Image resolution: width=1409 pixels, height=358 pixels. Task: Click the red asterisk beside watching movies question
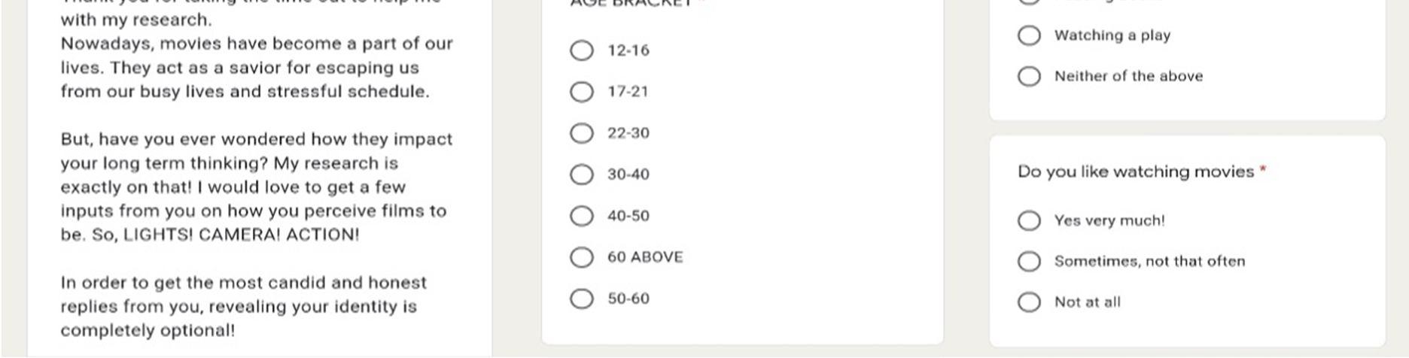coord(1263,169)
